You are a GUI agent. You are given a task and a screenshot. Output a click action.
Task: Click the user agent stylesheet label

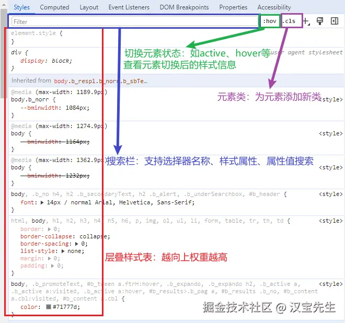[306, 52]
